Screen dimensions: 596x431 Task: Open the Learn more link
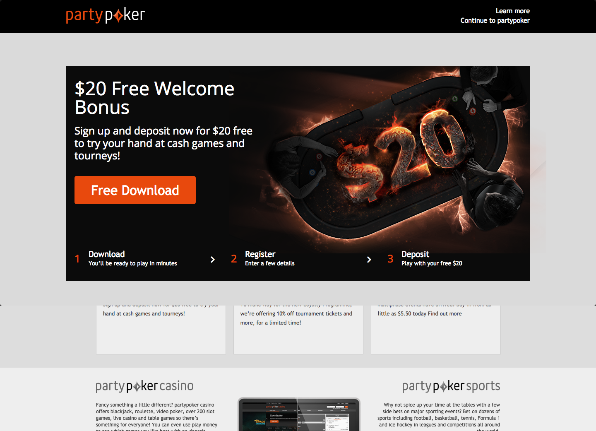click(512, 11)
